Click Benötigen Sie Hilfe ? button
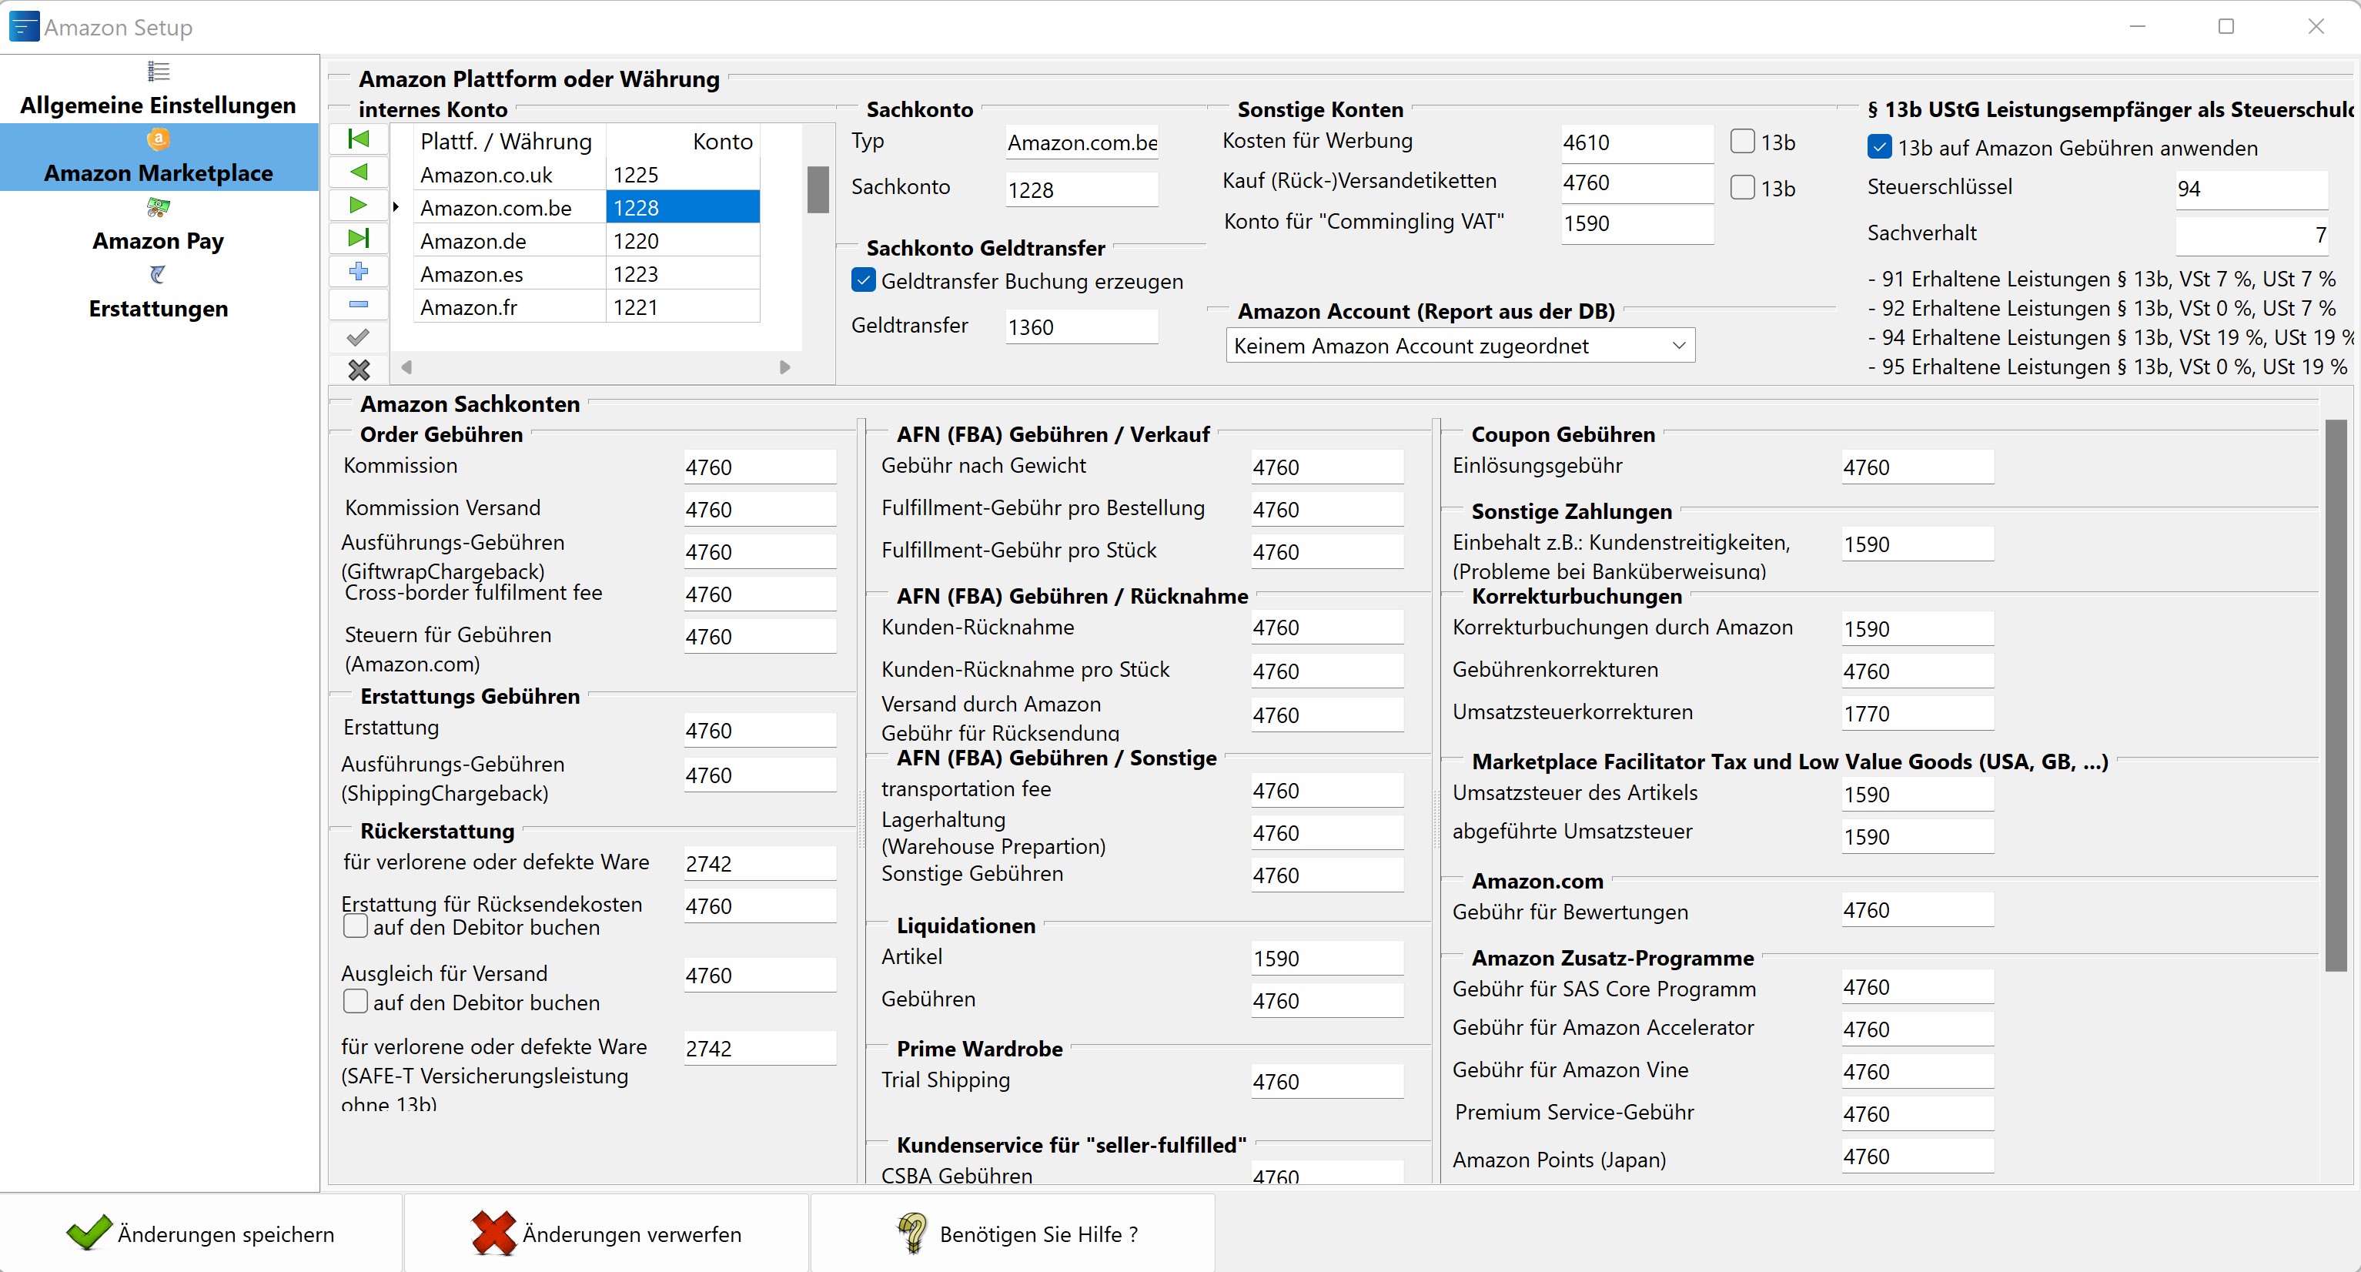 1013,1234
